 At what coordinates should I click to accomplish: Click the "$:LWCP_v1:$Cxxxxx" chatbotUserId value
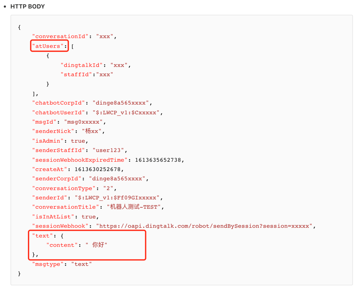point(126,112)
